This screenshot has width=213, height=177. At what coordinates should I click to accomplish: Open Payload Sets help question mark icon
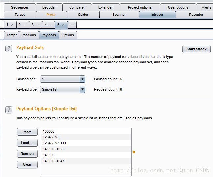[x=9, y=48]
